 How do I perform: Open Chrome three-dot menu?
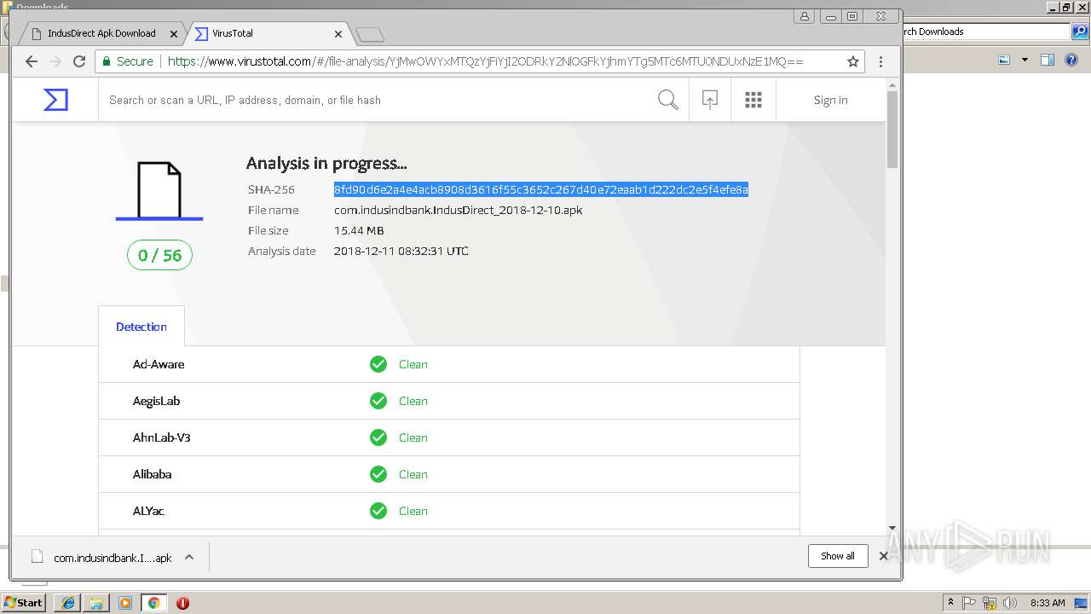(x=880, y=61)
